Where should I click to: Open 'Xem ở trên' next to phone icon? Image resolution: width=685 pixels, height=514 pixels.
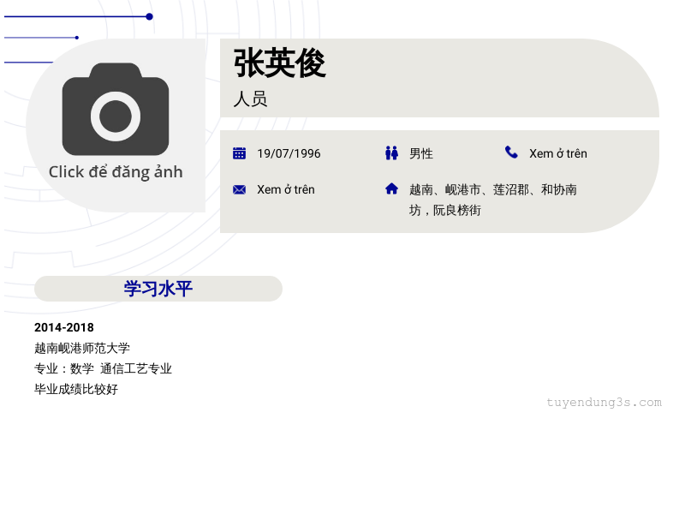point(558,153)
